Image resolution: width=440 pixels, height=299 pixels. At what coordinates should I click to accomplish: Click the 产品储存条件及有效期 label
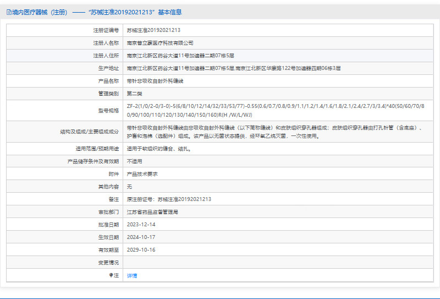(93, 161)
